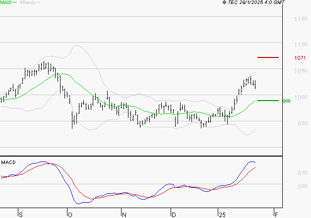Click the 1100 price axis label
Image resolution: width=311 pixels, height=218 pixels.
click(x=301, y=45)
